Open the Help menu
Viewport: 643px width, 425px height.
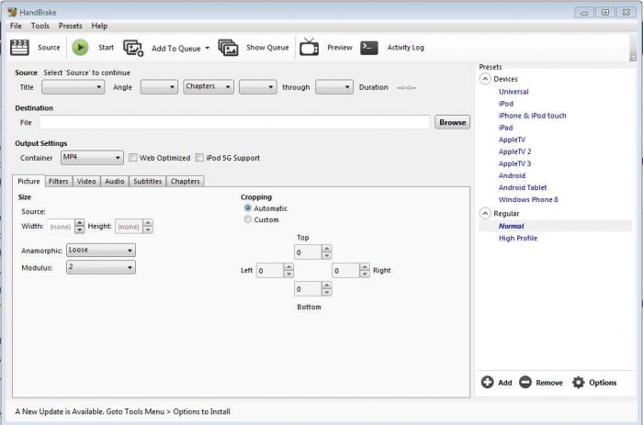(99, 26)
